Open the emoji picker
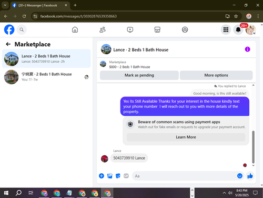Screen dimensions: 263x198 (240, 176)
